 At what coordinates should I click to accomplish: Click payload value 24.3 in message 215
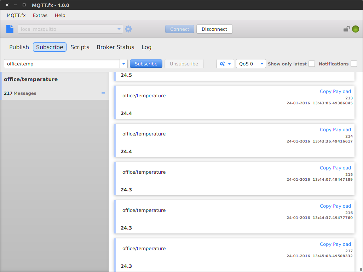[x=126, y=190]
